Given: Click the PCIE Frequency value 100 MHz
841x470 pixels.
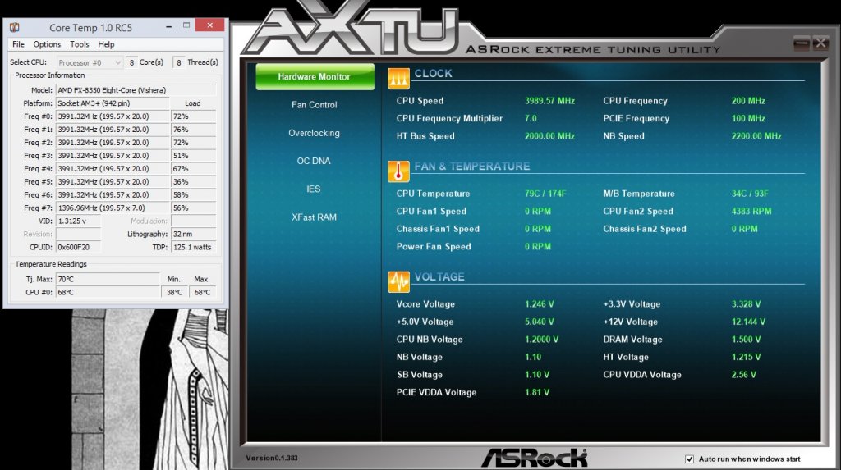Looking at the screenshot, I should click(748, 118).
